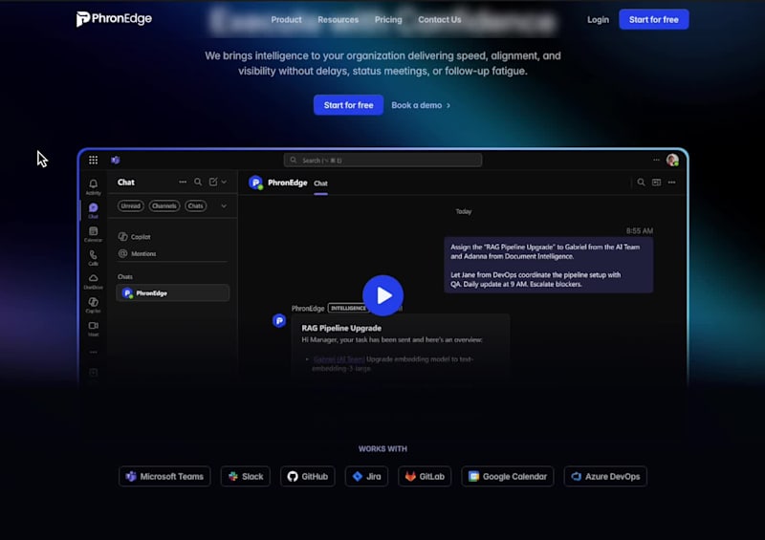Open the Copilot sidebar icon
765x540 pixels.
(x=93, y=304)
